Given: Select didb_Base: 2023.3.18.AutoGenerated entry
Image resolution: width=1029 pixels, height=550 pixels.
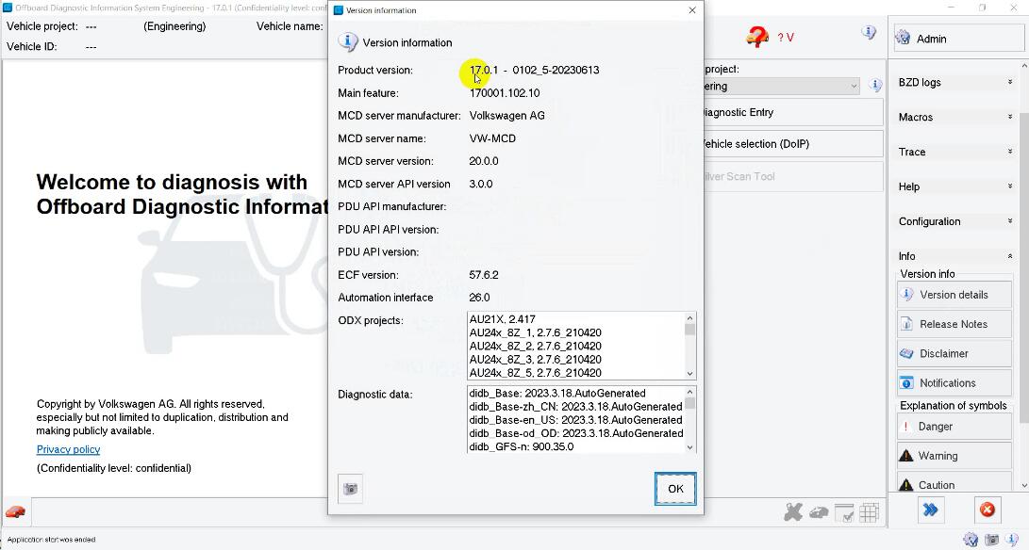Looking at the screenshot, I should pos(557,394).
